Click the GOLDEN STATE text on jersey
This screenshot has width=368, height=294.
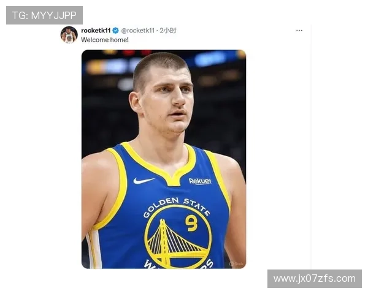177,206
